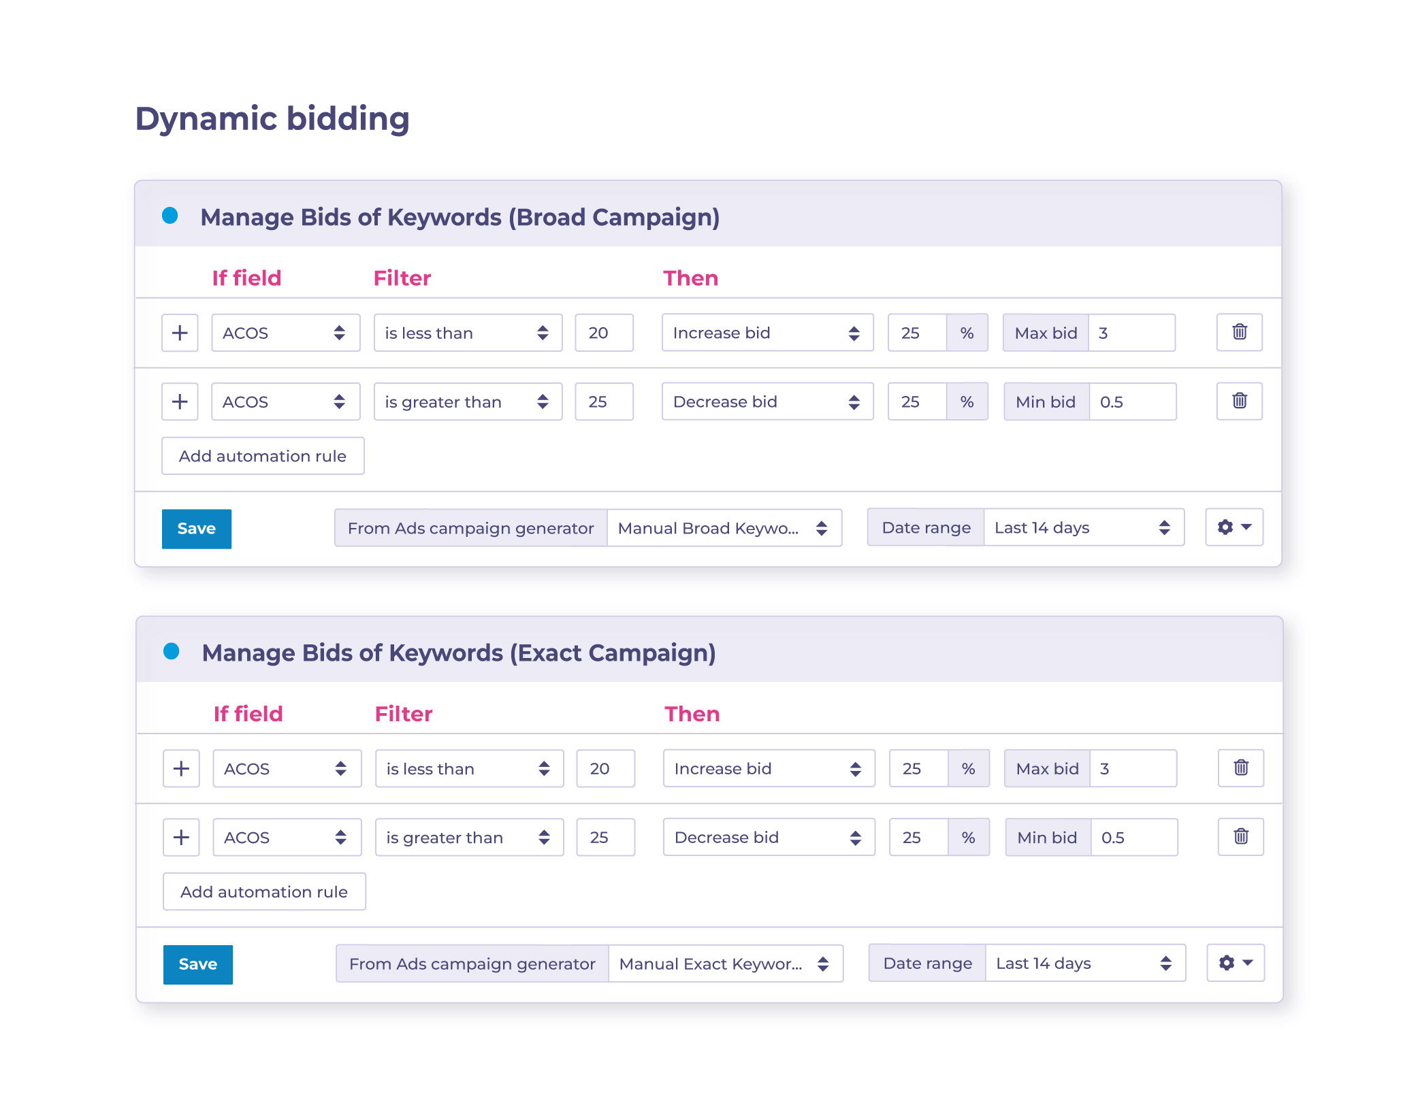Edit filter value 20 in Exact Campaign
Screen dimensions: 1418x1103
pos(605,768)
